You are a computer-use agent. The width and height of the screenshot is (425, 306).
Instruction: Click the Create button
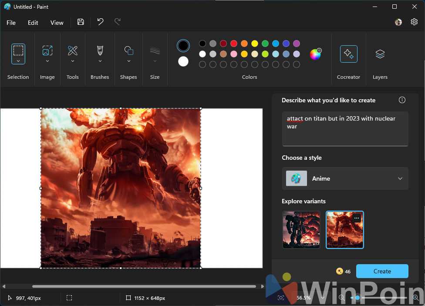(x=382, y=271)
